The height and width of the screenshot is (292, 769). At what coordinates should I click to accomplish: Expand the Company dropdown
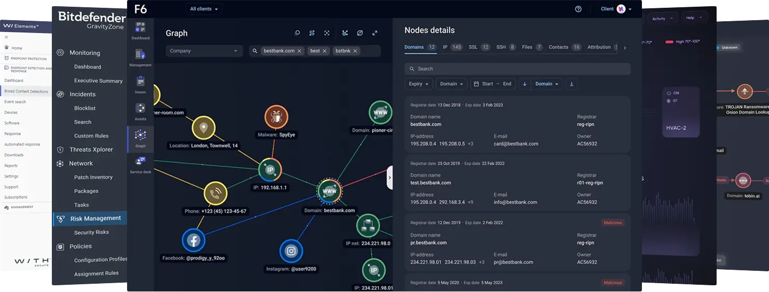204,51
